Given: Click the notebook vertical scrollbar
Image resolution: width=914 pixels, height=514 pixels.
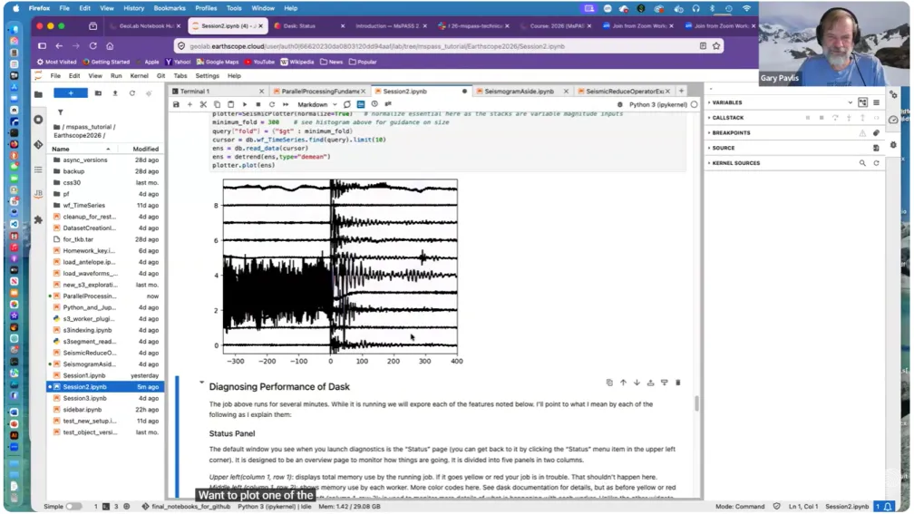Looking at the screenshot, I should (x=696, y=403).
